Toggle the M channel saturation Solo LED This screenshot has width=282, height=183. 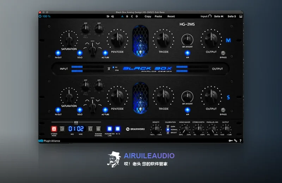(80, 53)
